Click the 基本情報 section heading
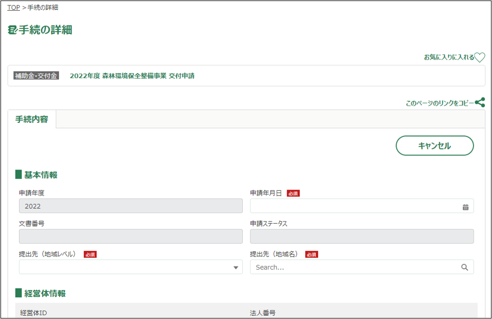Image resolution: width=492 pixels, height=319 pixels. coord(41,175)
